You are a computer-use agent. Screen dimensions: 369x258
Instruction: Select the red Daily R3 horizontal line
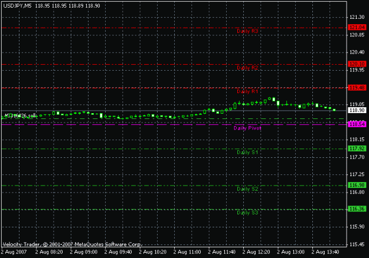coord(174,28)
